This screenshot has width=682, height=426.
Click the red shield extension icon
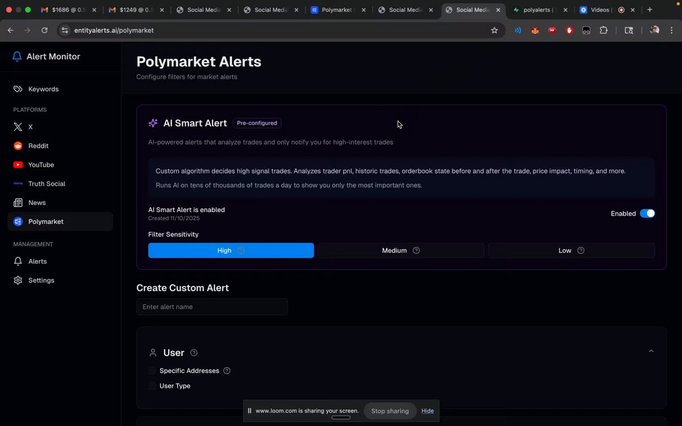(569, 30)
